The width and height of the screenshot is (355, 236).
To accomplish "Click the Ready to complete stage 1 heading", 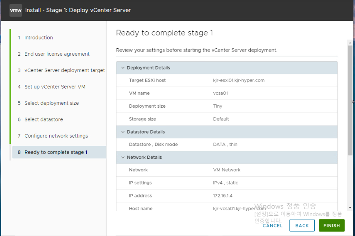I will pyautogui.click(x=164, y=33).
